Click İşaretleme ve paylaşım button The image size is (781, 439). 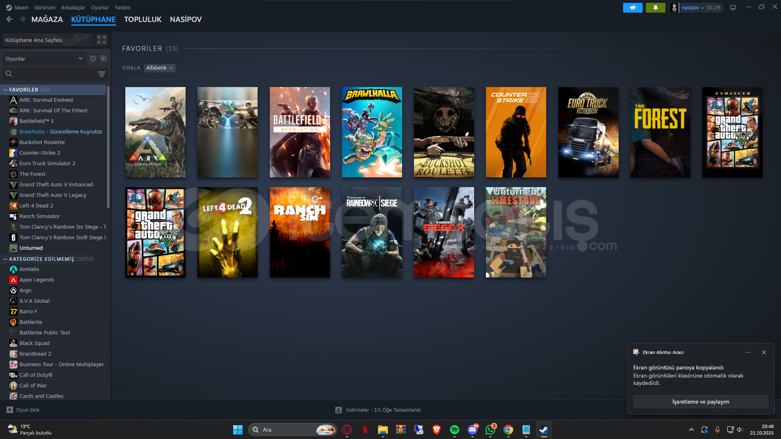(700, 402)
